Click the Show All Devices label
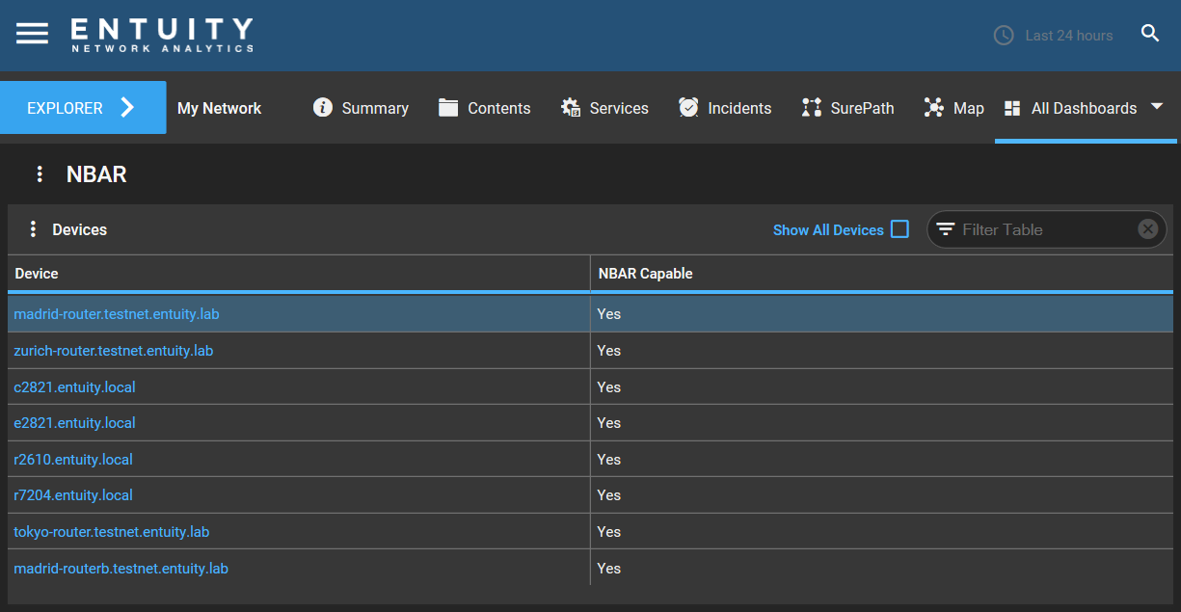1181x612 pixels. tap(828, 230)
